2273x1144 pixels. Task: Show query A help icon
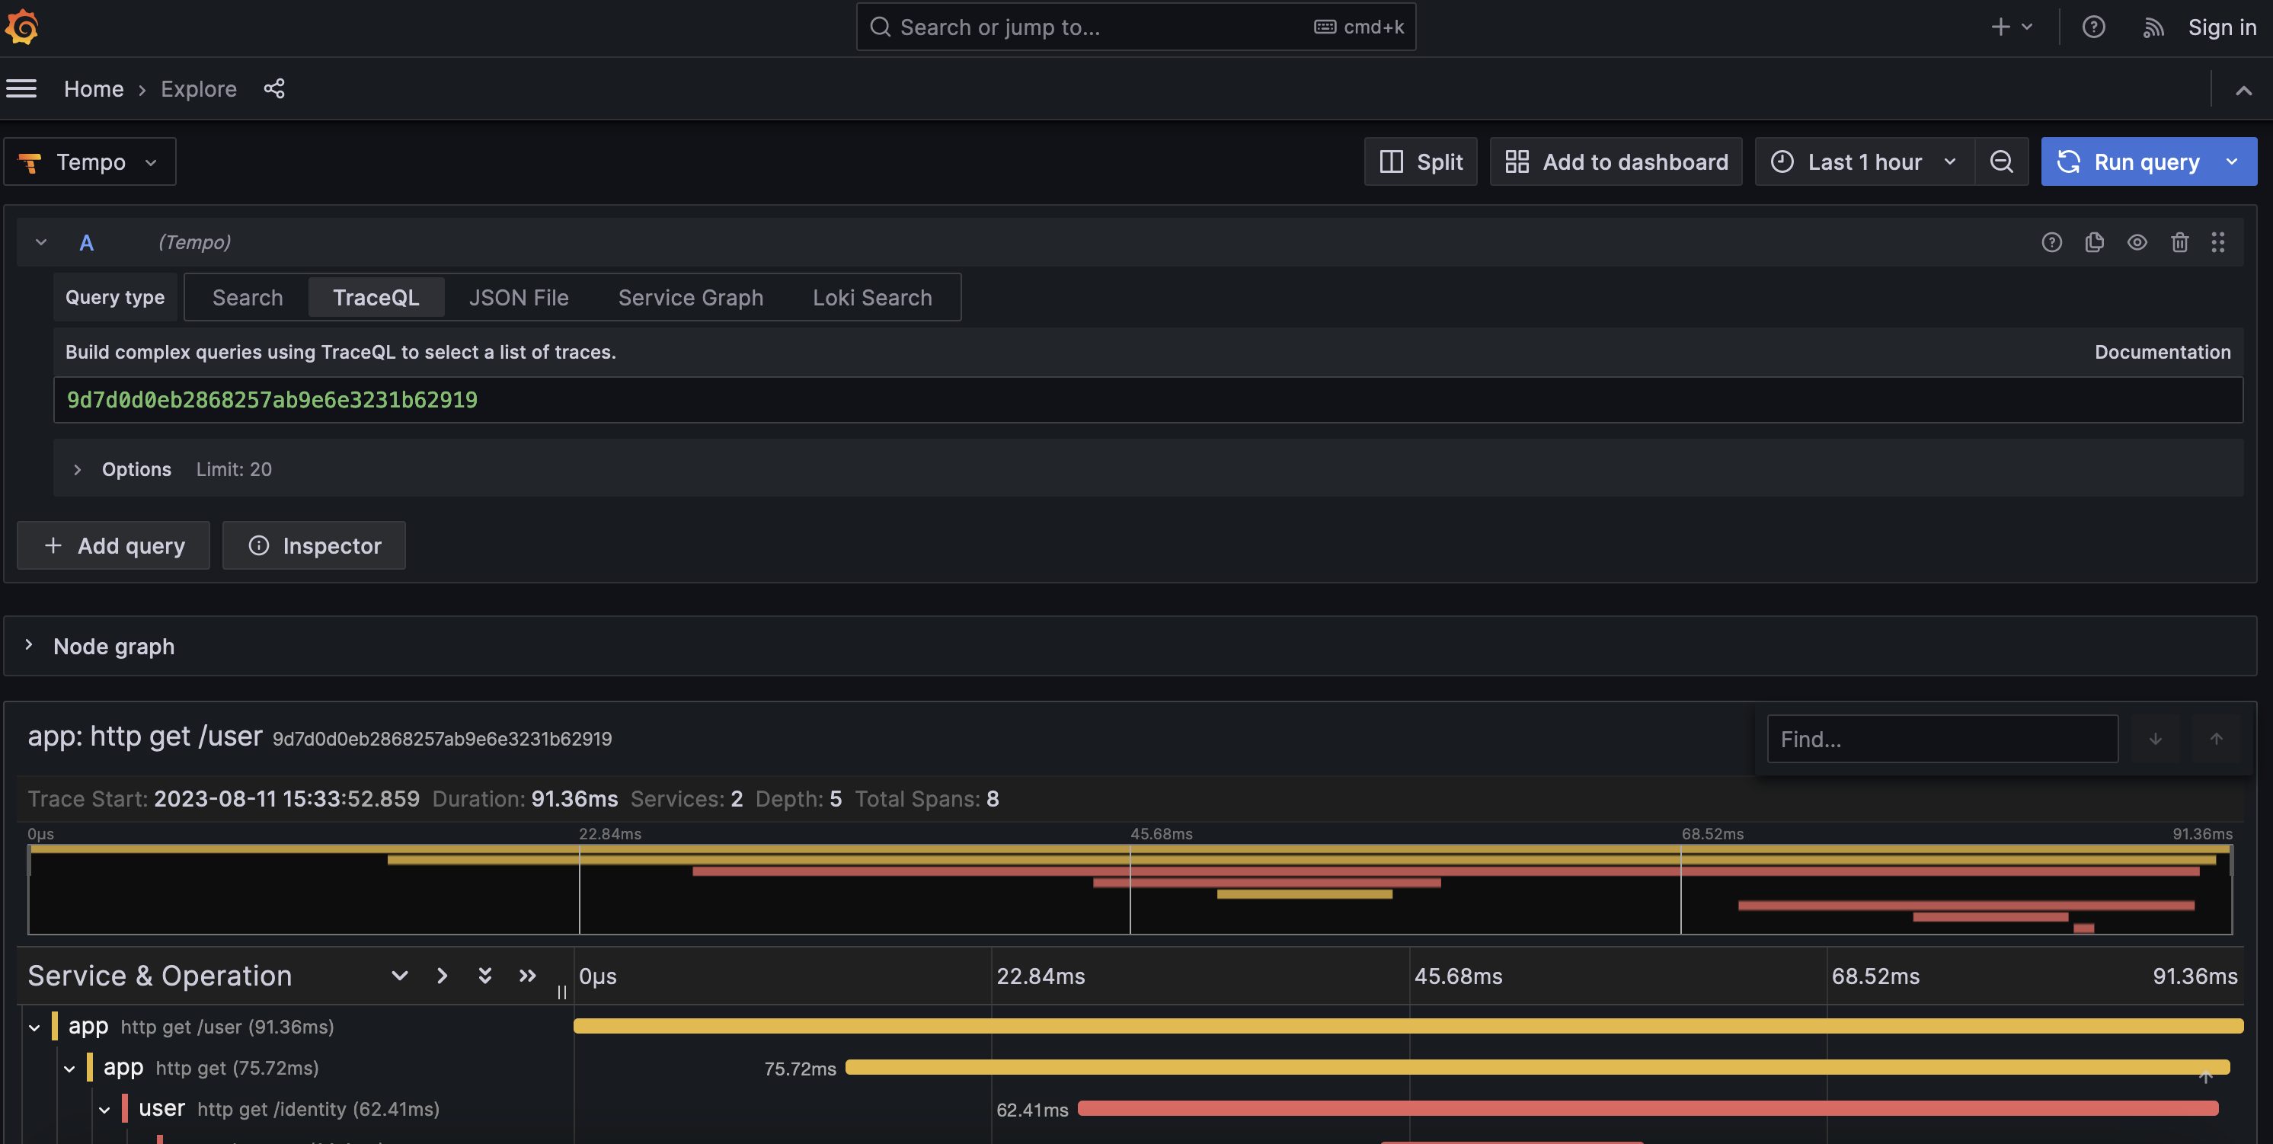[x=2051, y=242]
